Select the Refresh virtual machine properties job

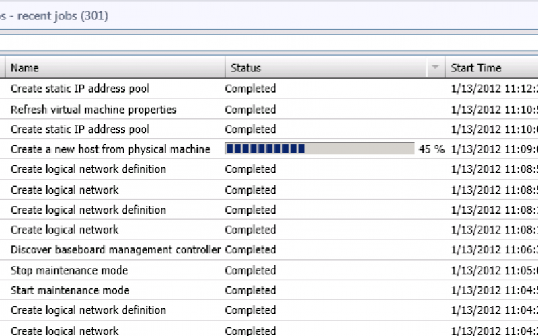coord(93,109)
